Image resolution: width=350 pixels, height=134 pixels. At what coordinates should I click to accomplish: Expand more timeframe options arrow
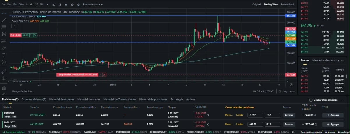(47, 5)
